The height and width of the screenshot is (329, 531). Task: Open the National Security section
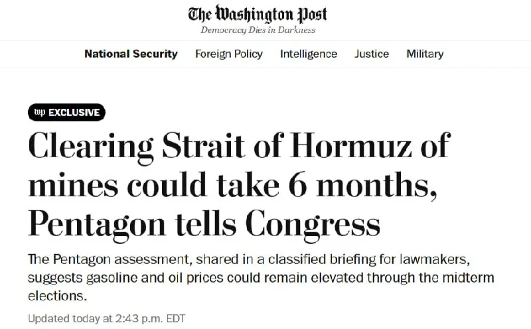pyautogui.click(x=131, y=54)
